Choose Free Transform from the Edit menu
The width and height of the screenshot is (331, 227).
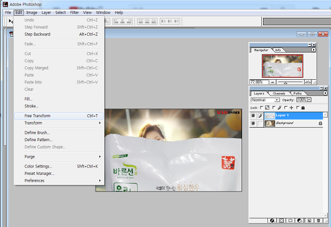(x=59, y=116)
